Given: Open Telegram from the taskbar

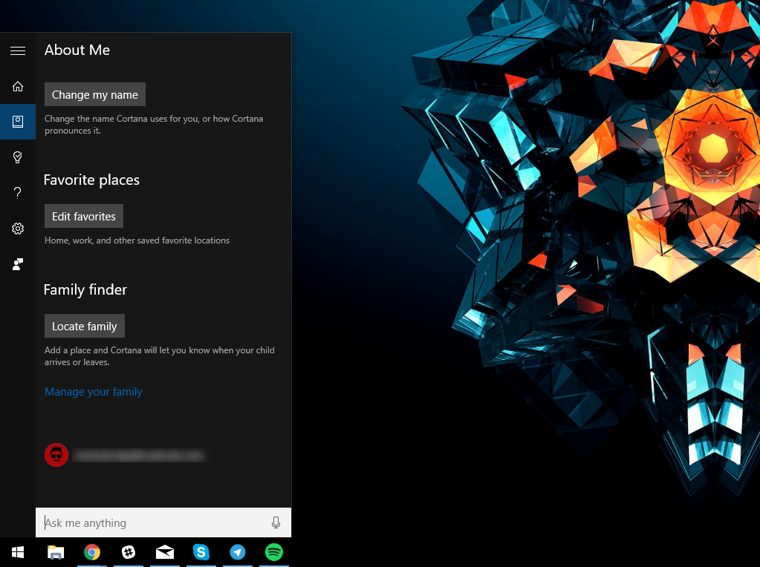Looking at the screenshot, I should tap(238, 552).
